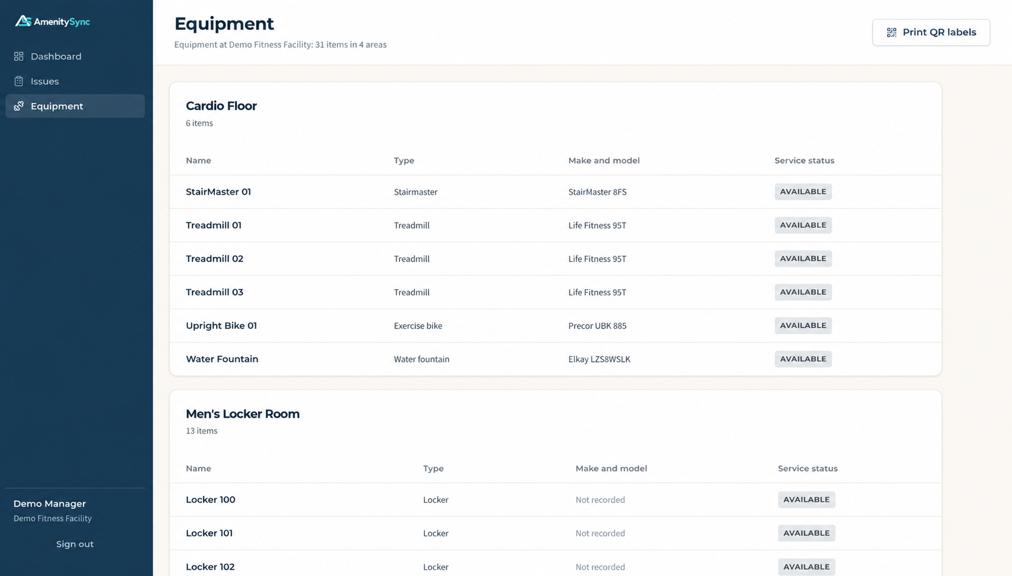Click the Precor UBK 885 model cell

597,326
